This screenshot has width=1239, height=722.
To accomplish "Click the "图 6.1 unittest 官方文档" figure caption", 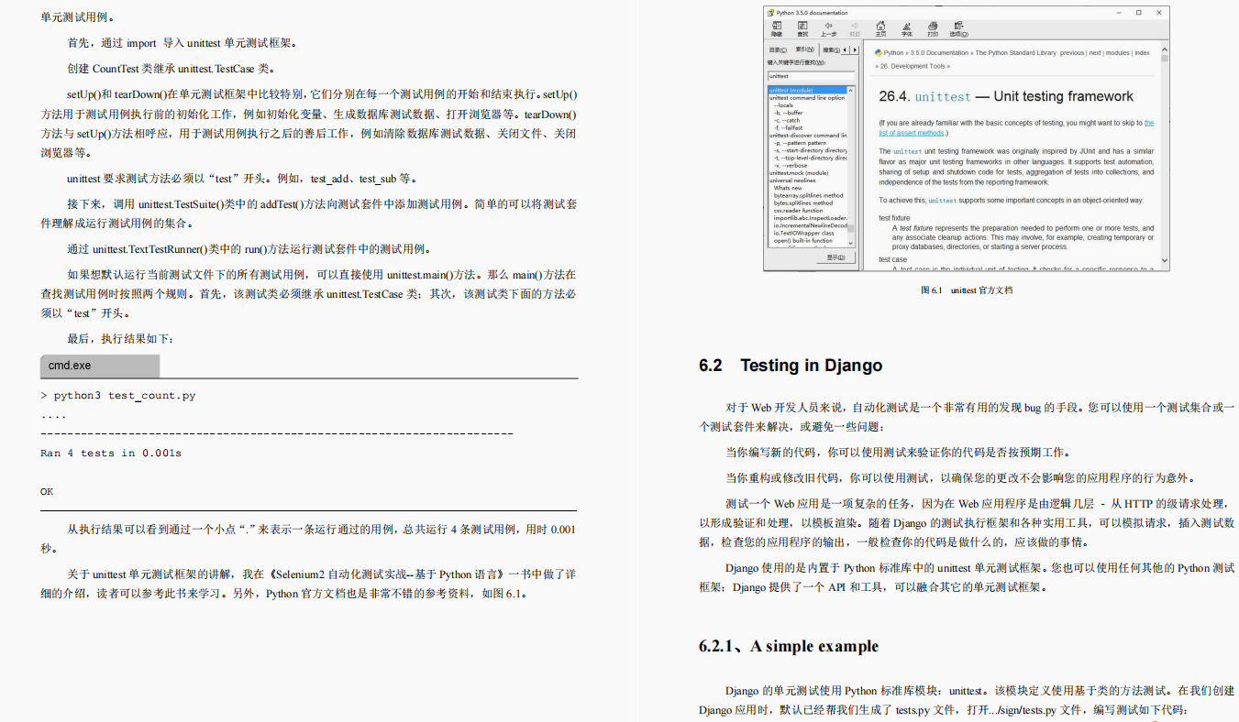I will (967, 290).
